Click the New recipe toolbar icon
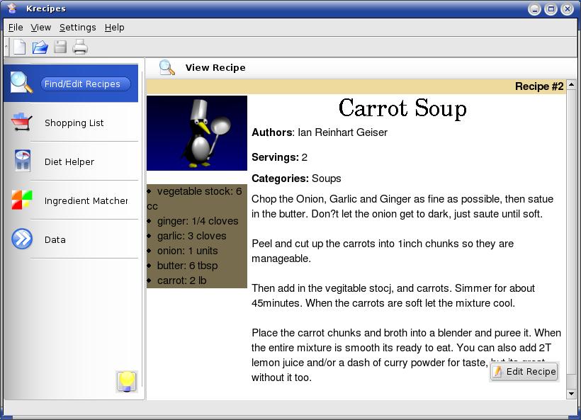 20,47
